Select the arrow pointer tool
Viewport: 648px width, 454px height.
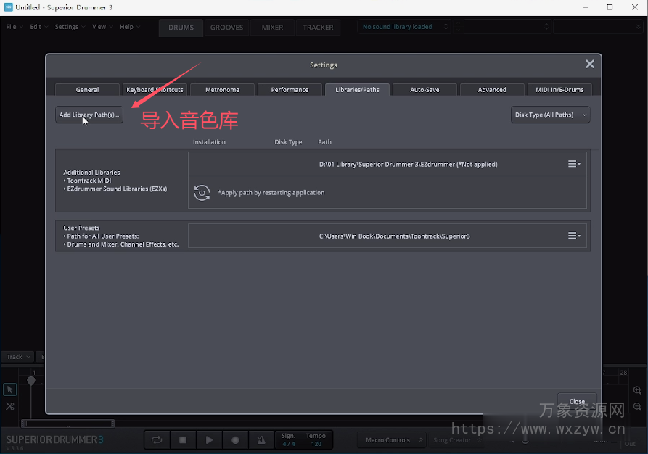point(10,389)
